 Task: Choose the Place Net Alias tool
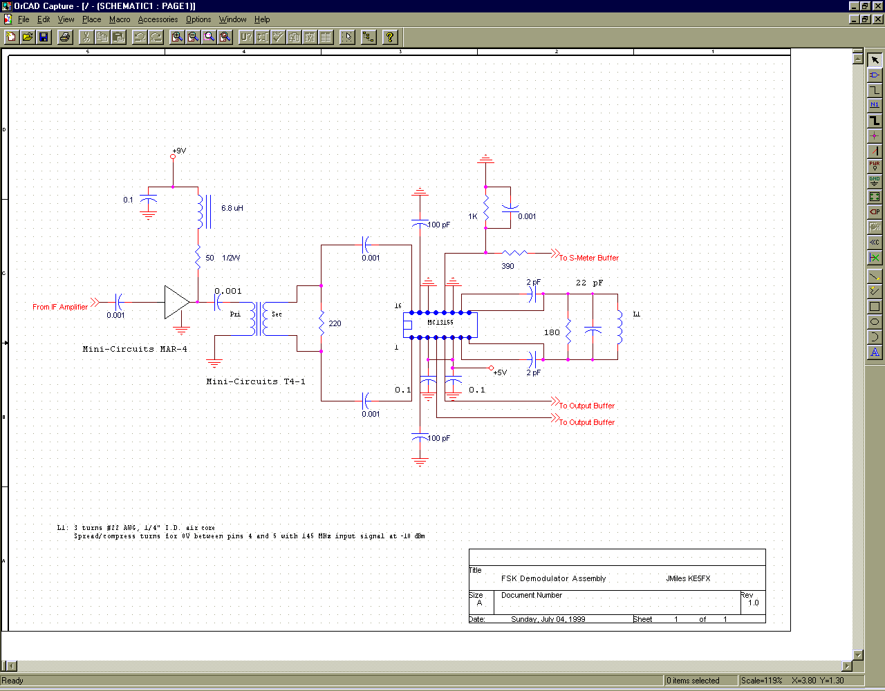(875, 105)
